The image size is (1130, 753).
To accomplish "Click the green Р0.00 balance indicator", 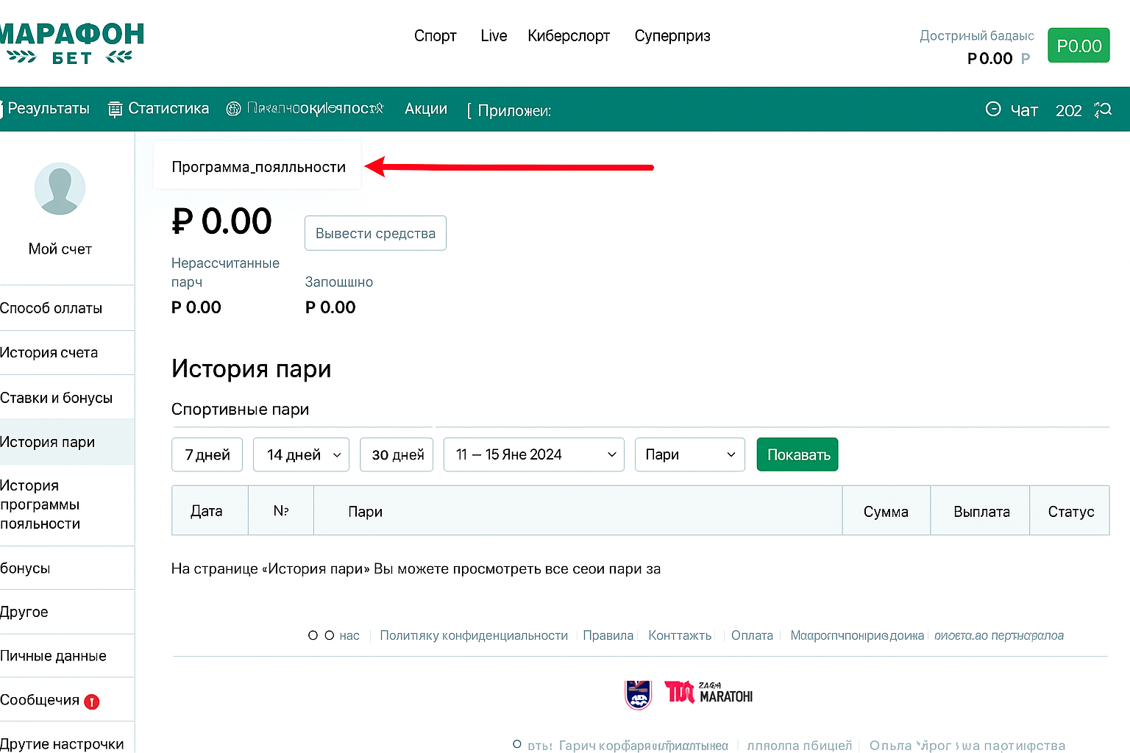I will 1079,45.
